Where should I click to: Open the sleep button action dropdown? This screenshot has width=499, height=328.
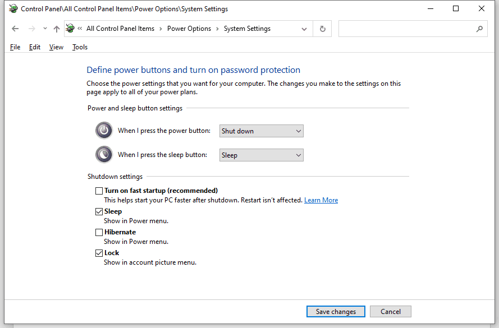(x=261, y=155)
